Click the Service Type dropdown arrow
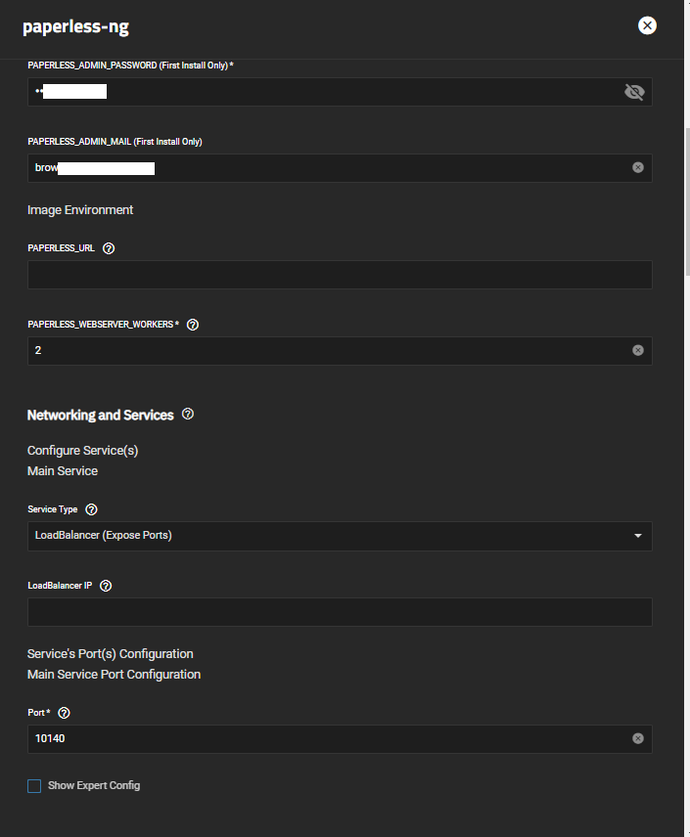 point(637,536)
